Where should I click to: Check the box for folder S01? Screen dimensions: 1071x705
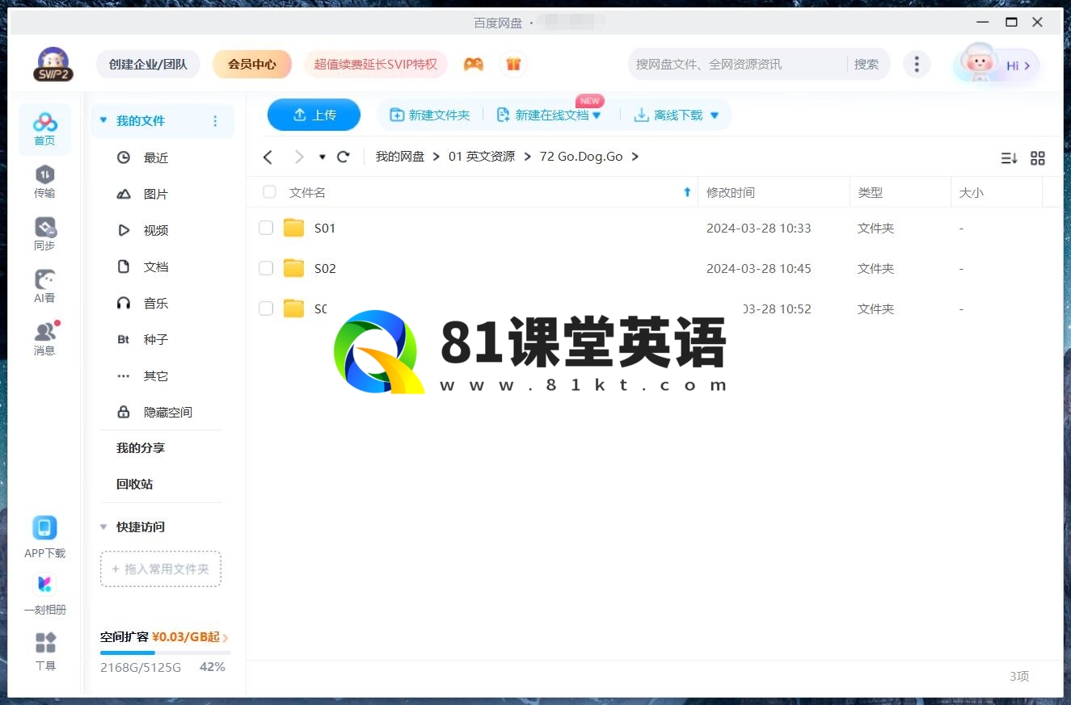pyautogui.click(x=266, y=228)
